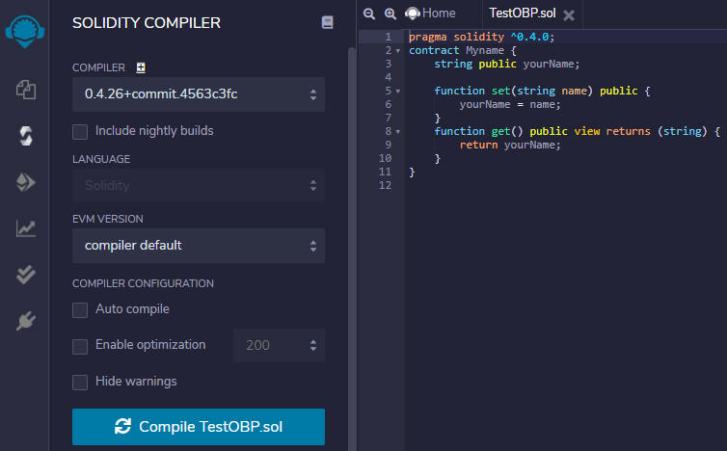
Task: Click 'contract Myname {' line
Action: coord(462,50)
